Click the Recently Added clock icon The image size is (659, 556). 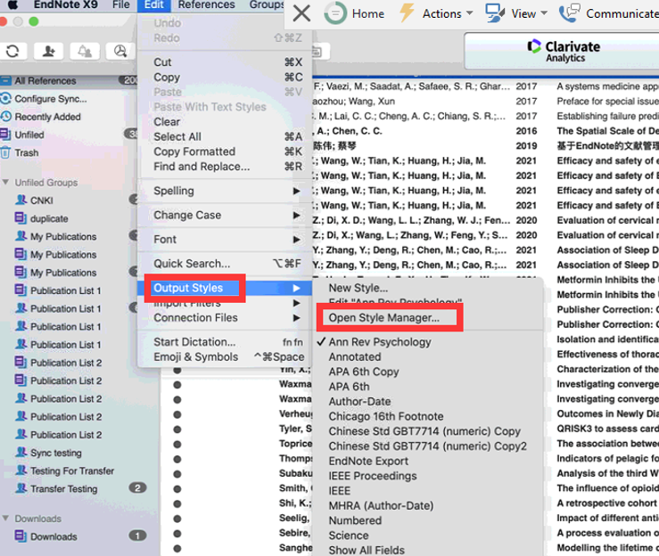(x=5, y=117)
